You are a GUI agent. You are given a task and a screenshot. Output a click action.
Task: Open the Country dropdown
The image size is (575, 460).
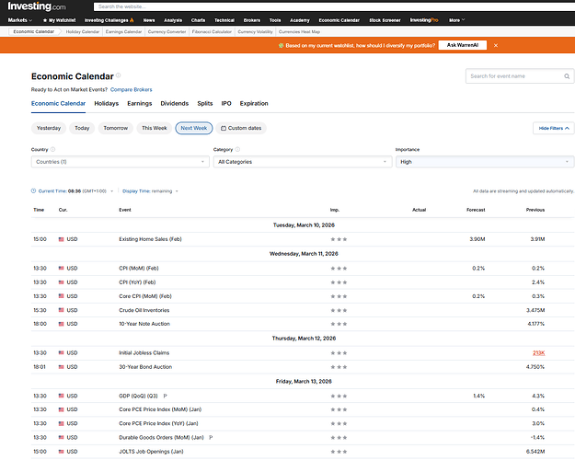point(120,162)
